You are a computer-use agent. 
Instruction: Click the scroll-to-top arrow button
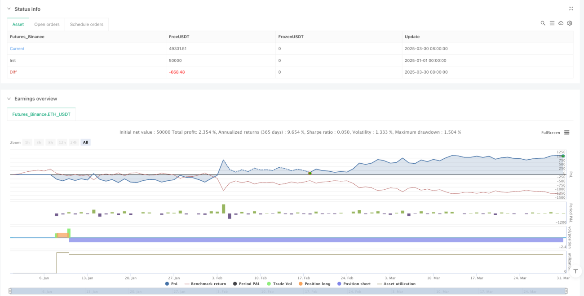click(x=575, y=271)
